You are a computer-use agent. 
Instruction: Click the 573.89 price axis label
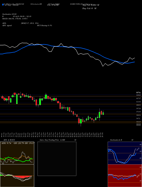coord(139,112)
